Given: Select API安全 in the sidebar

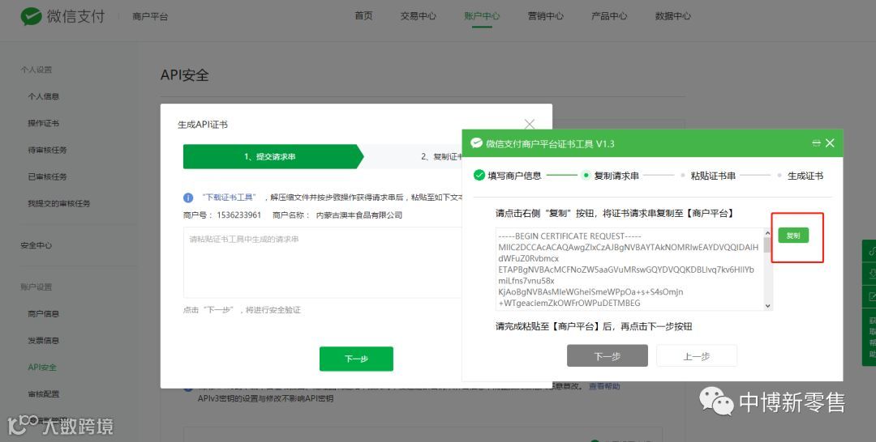Looking at the screenshot, I should pos(42,368).
